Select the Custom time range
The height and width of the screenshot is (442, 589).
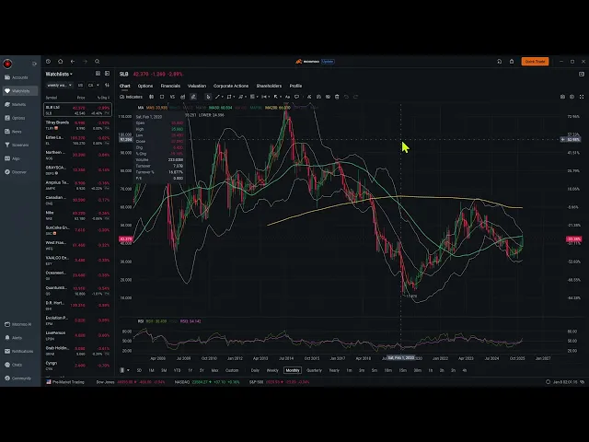pos(232,370)
